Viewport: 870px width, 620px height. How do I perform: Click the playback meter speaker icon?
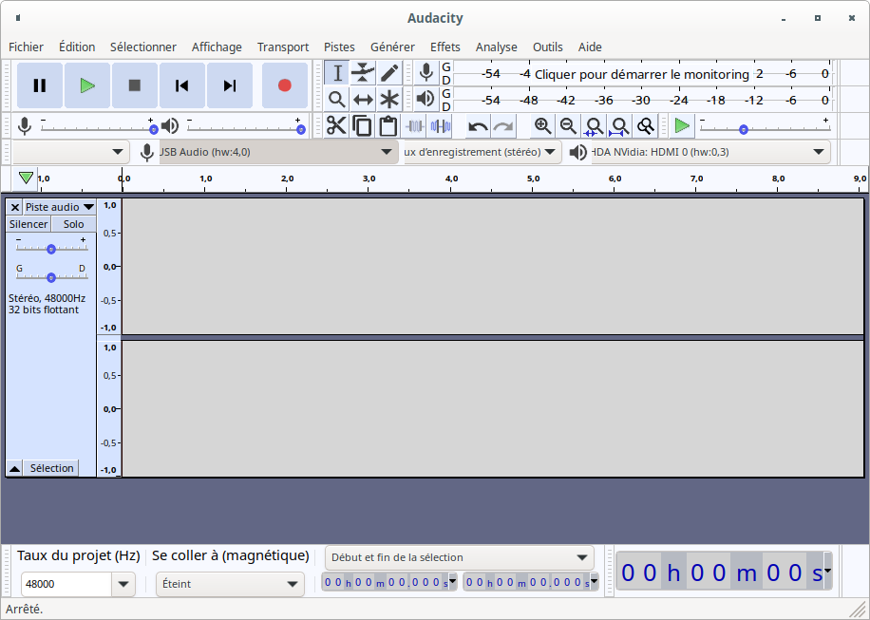tap(426, 100)
